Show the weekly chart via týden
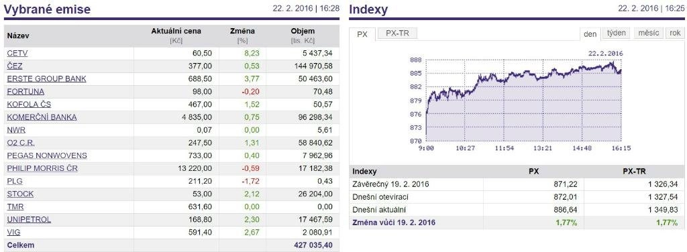Screen dimensions: 687x252 [617, 34]
